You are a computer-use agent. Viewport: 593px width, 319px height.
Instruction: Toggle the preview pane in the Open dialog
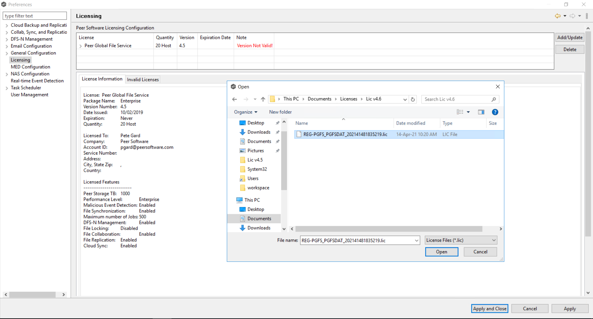point(481,112)
